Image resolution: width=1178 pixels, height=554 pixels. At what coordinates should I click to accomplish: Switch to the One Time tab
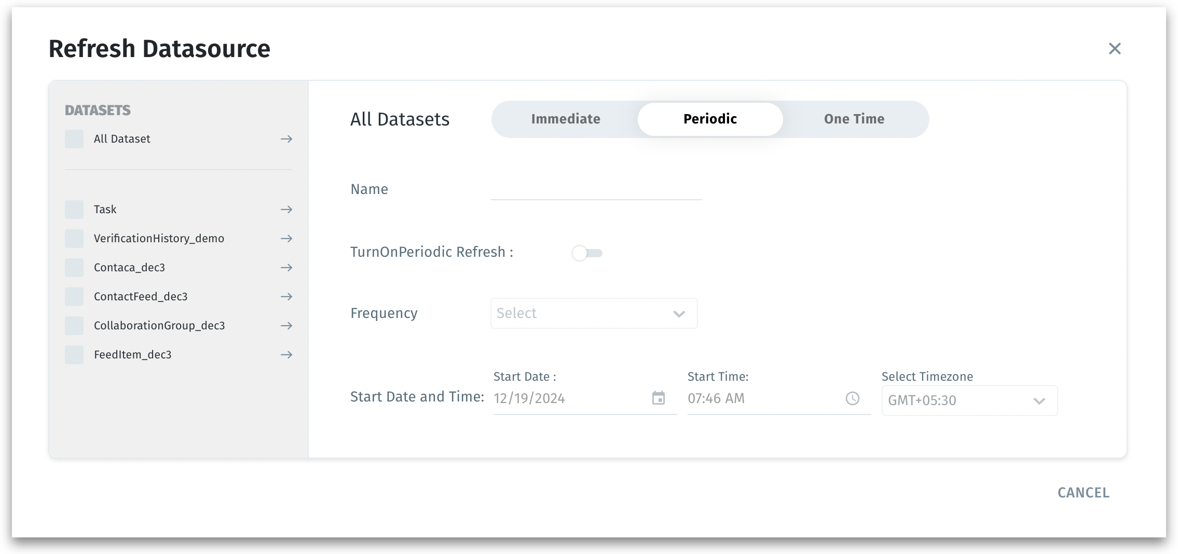point(854,119)
